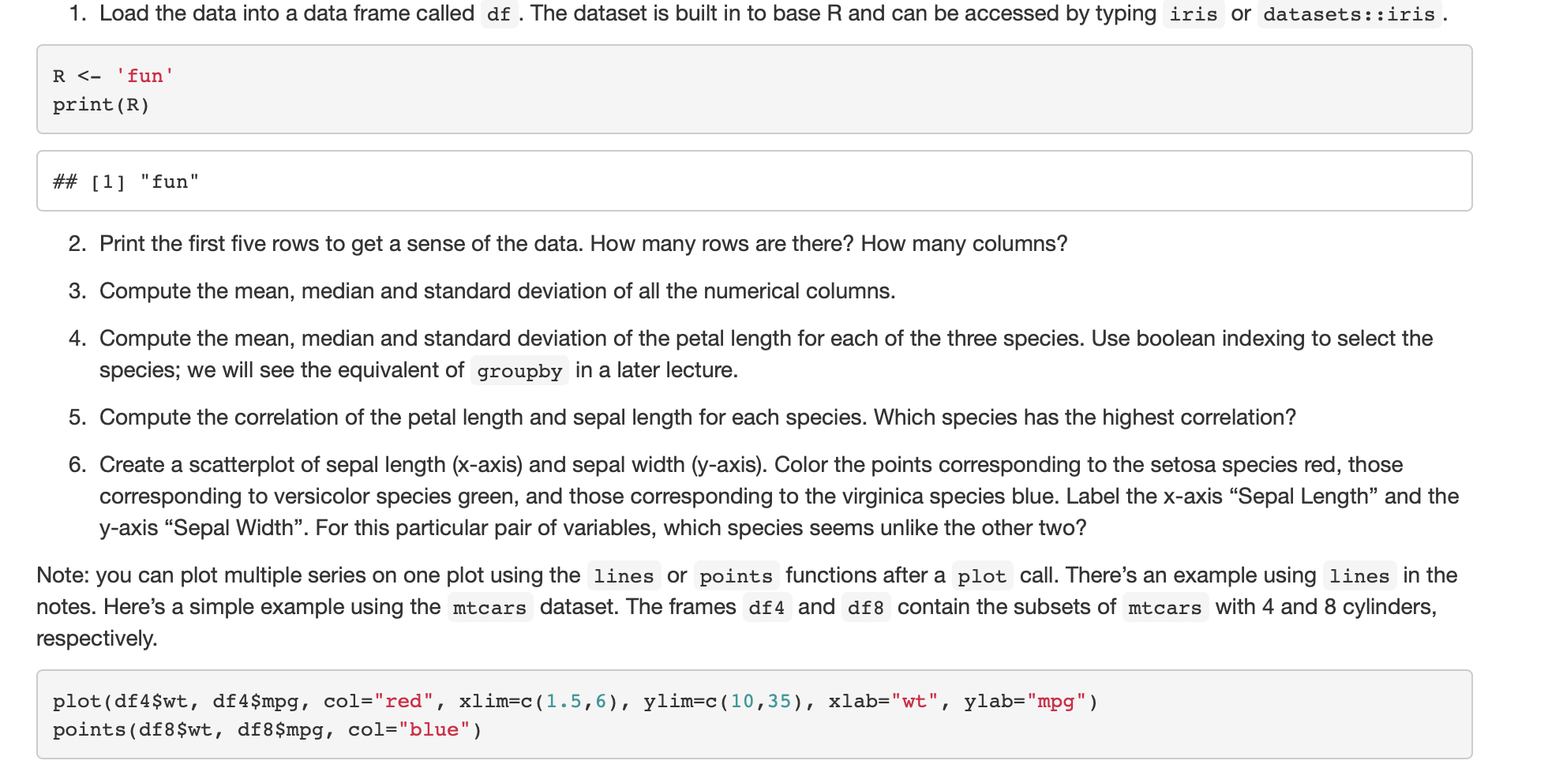Click the "points" code span in the note
Viewport: 1563px width, 783px height.
(736, 575)
